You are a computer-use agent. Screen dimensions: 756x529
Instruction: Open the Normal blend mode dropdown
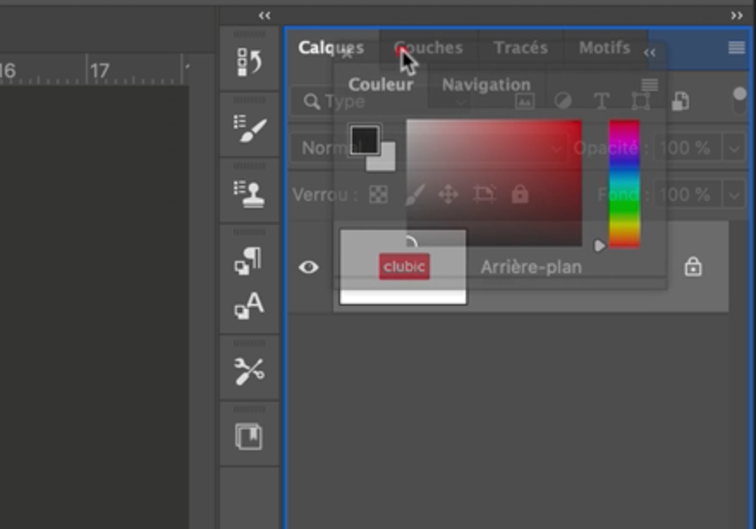[429, 148]
